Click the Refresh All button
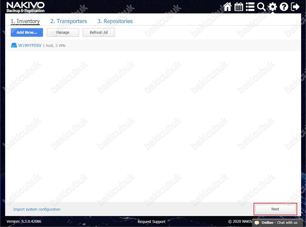 coord(99,32)
